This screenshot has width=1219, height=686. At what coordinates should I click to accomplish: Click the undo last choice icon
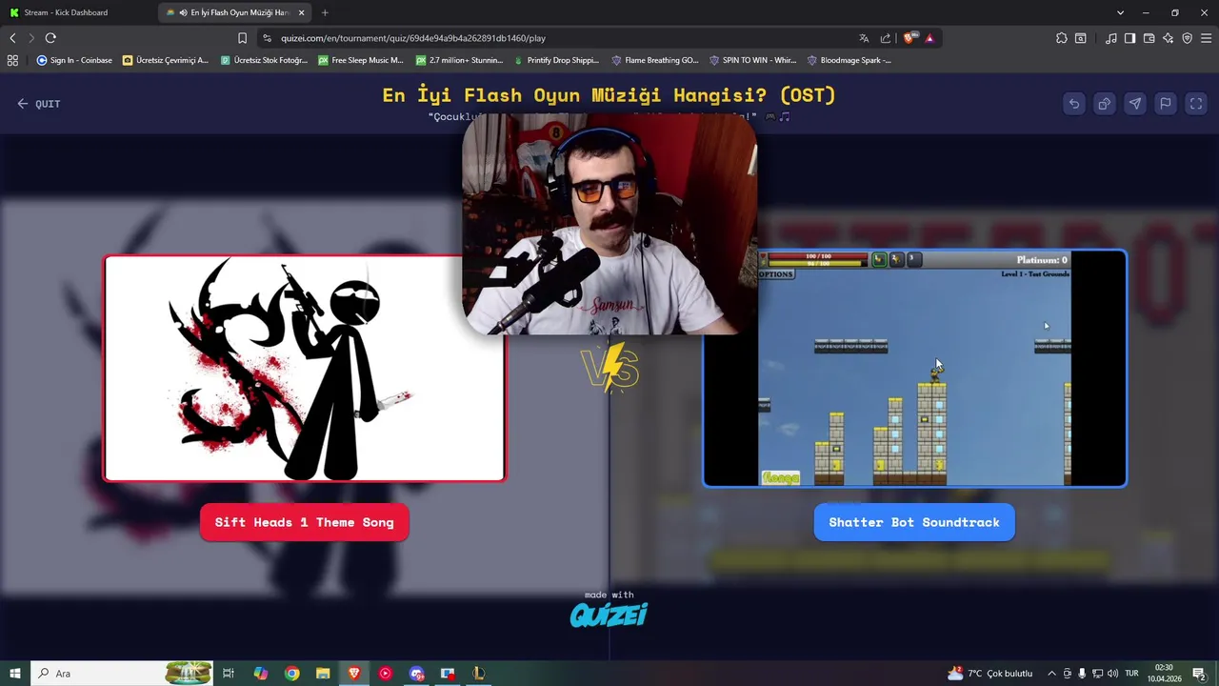point(1074,104)
